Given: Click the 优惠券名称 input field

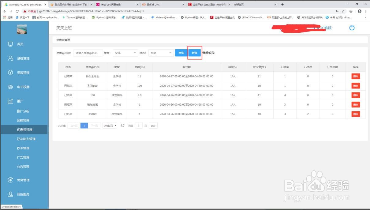Looking at the screenshot, I should [88, 53].
